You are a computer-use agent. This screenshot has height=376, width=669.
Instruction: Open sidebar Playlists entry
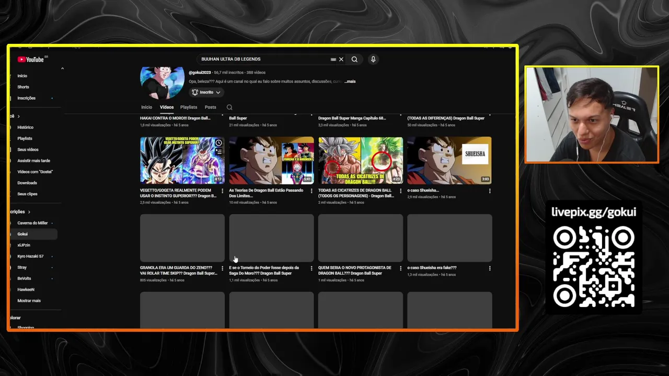[25, 138]
